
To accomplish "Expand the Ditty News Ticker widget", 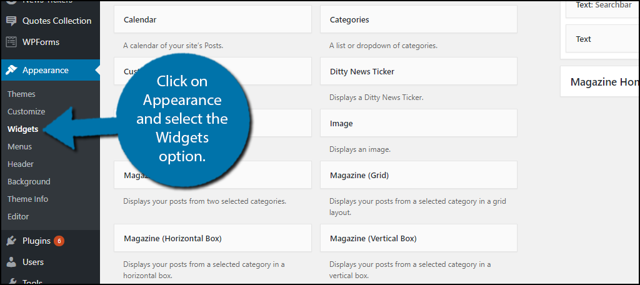I will 418,71.
